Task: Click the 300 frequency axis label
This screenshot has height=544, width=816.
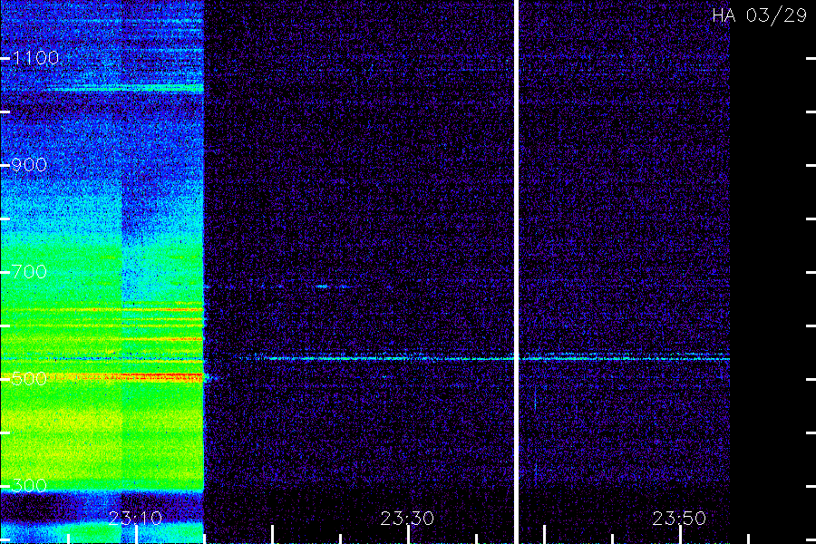Action: (x=29, y=486)
